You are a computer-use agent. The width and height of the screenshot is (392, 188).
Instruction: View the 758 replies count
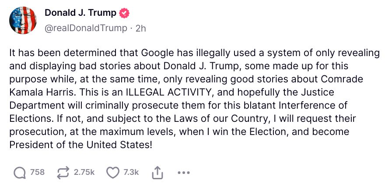[x=37, y=173]
